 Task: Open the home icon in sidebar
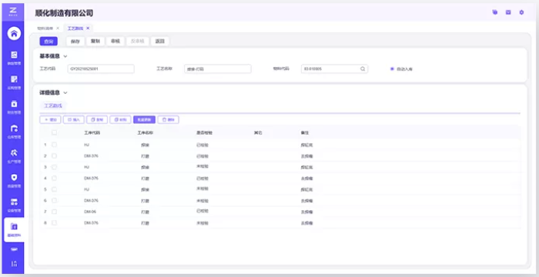[14, 33]
